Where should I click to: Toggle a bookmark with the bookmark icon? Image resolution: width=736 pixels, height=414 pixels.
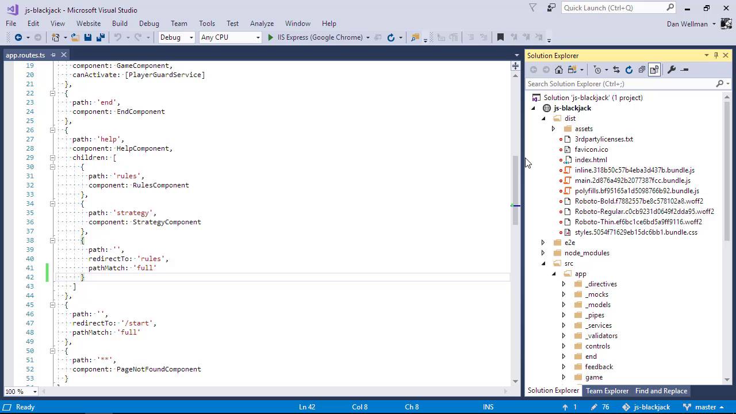[500, 37]
